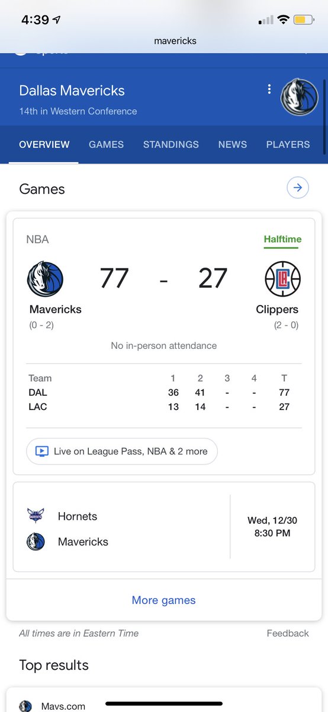Tap the TV icon in the Live on League Pass chip

coord(41,452)
